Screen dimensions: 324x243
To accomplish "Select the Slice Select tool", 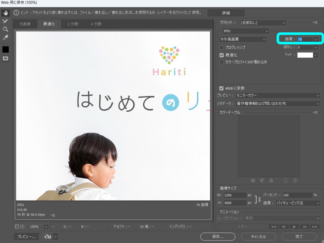I will [5, 21].
